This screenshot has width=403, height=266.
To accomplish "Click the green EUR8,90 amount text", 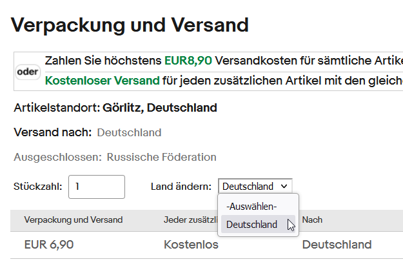I will (x=188, y=61).
